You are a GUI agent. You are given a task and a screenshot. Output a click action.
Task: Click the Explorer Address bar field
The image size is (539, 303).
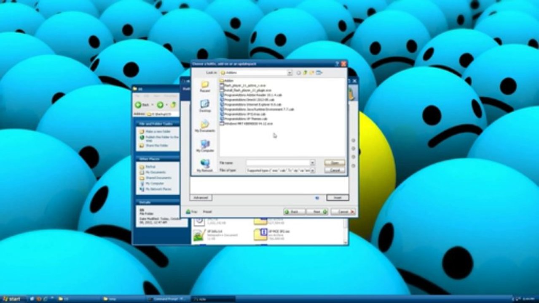tap(162, 114)
